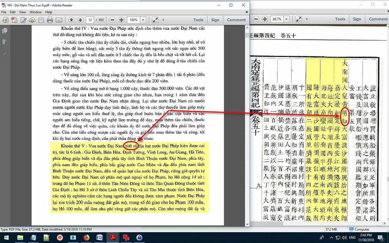Expand back window toolbar overflow arrow
This screenshot has width=389, height=243.
pyautogui.click(x=307, y=19)
